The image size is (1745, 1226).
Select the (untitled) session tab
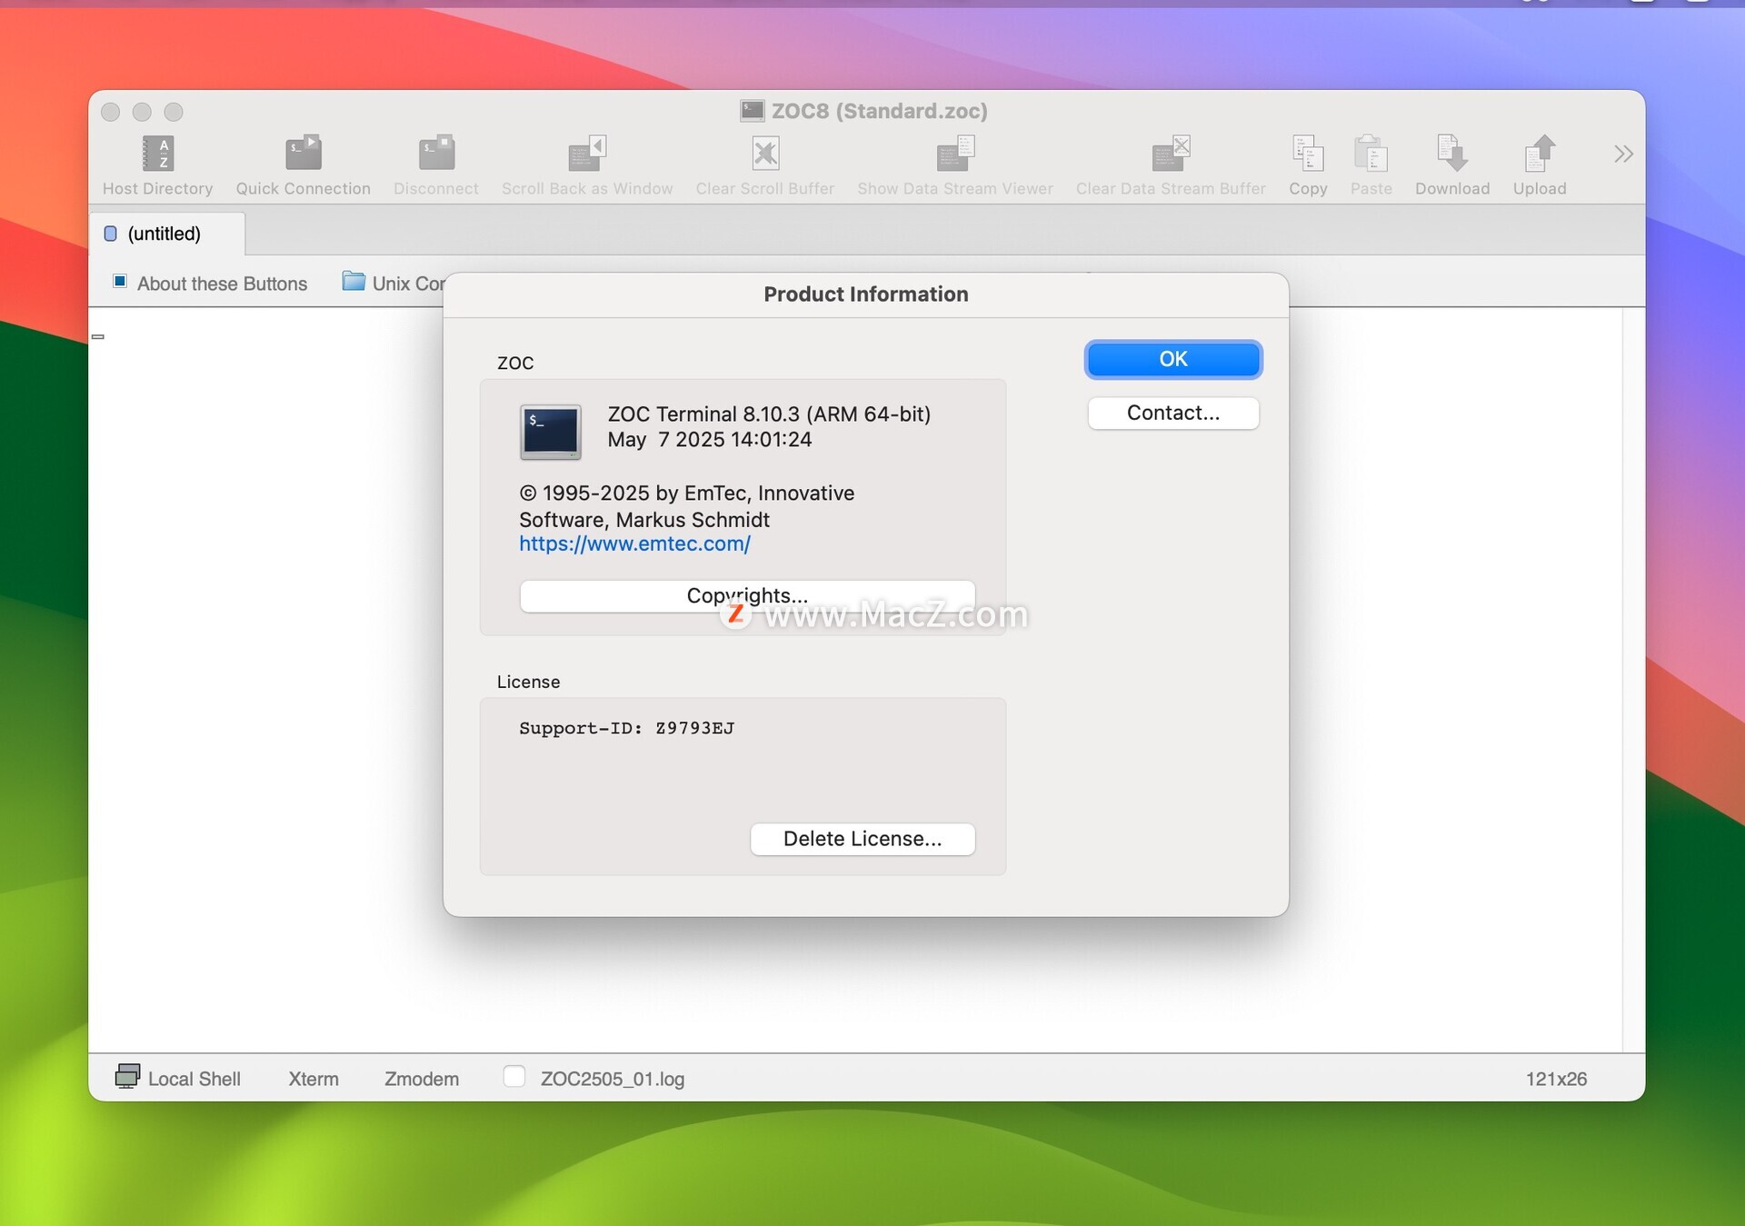(166, 234)
